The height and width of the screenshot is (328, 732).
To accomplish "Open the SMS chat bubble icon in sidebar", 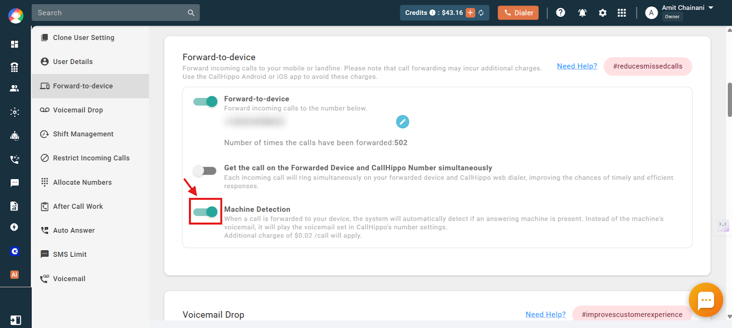I will [15, 183].
